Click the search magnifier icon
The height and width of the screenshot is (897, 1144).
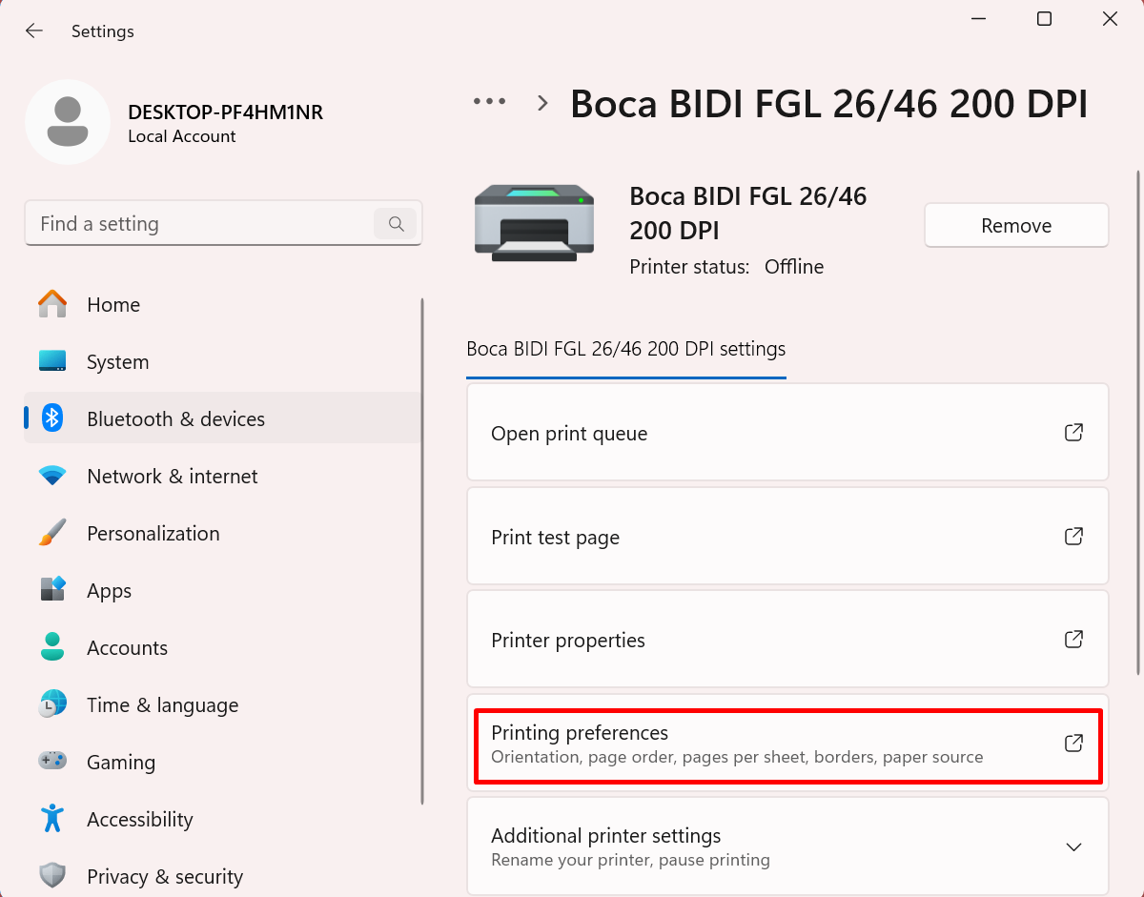coord(396,224)
